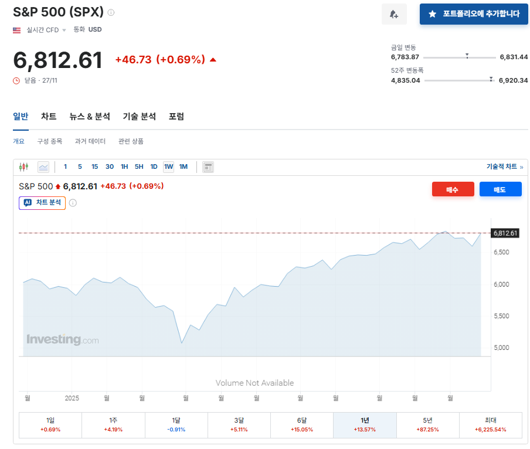Switch to the 일반 tab
The width and height of the screenshot is (530, 449).
[21, 117]
